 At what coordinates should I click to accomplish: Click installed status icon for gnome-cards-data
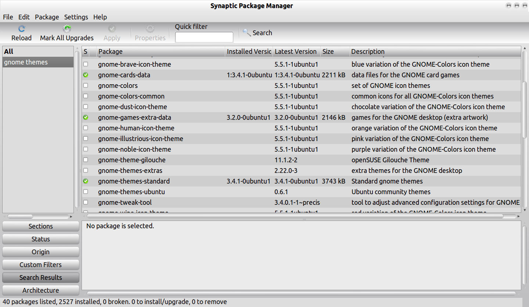coord(86,75)
